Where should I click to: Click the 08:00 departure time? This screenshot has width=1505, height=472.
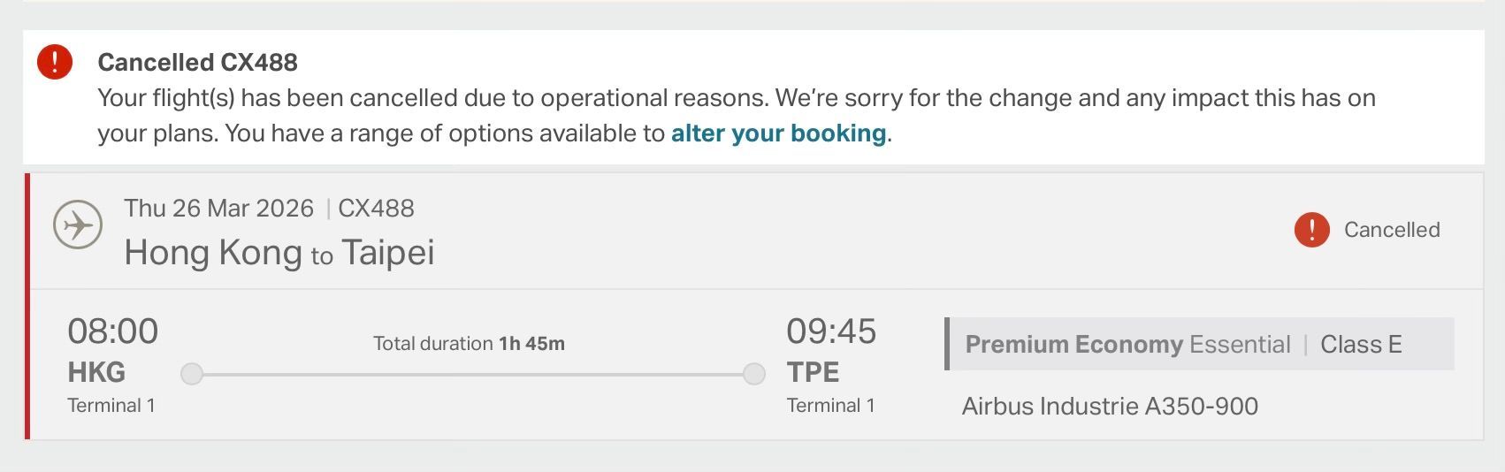(113, 331)
